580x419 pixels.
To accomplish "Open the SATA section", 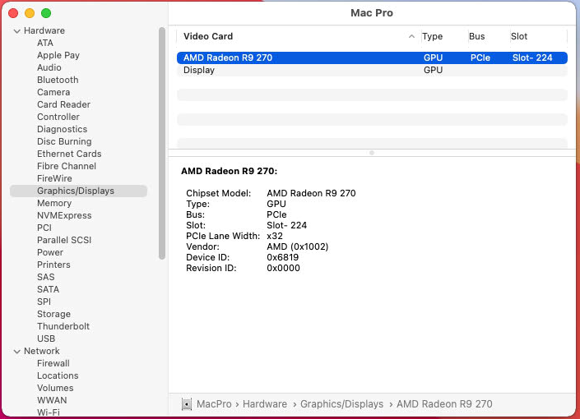I will point(48,289).
